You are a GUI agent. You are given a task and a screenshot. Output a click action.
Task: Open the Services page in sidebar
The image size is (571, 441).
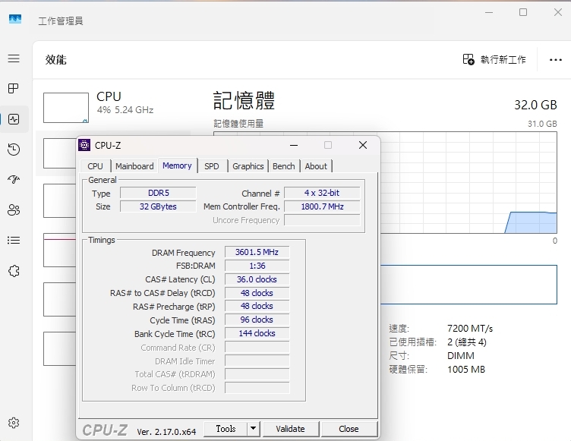point(14,271)
